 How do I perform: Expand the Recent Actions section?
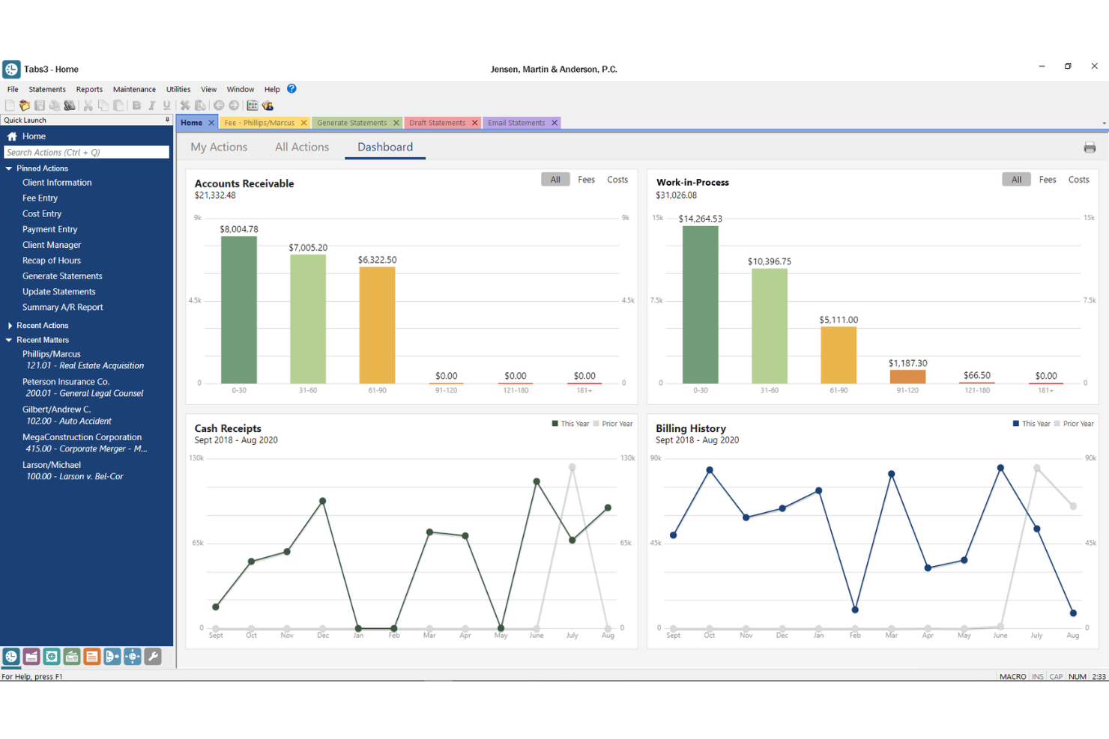(x=9, y=326)
